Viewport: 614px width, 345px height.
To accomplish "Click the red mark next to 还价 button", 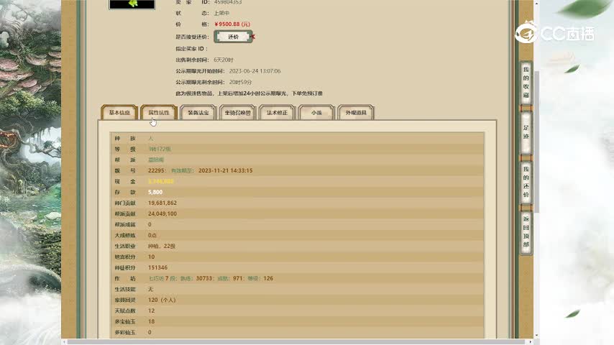I will coord(253,37).
